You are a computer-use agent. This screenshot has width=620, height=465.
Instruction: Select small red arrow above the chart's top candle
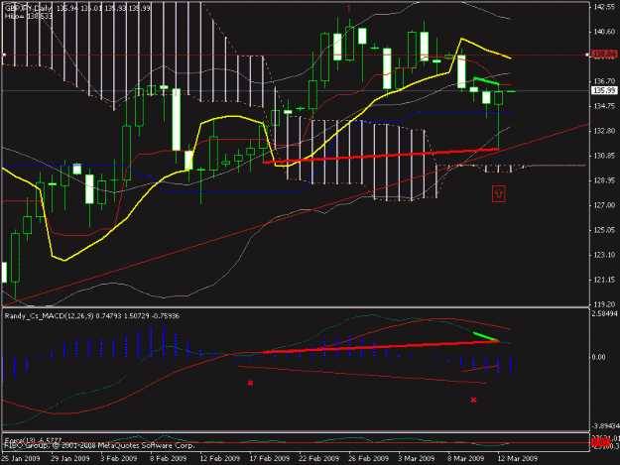coord(348,8)
